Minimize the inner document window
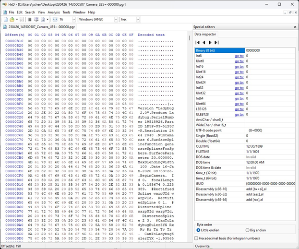Screen dimensions: 299x249 (285, 12)
